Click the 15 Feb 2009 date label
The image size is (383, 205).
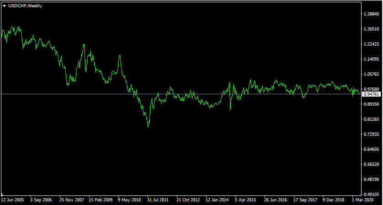101,200
